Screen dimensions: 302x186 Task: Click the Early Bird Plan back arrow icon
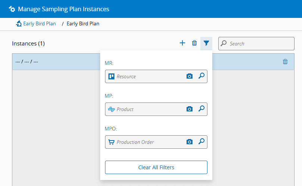pos(19,24)
